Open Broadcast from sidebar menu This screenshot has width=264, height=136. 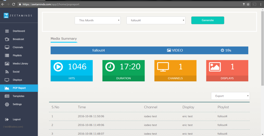click(x=19, y=39)
